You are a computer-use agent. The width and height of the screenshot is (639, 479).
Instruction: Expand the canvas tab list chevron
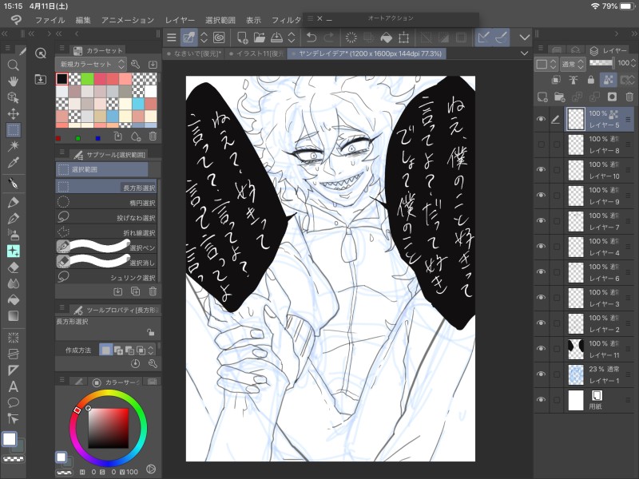[x=525, y=53]
